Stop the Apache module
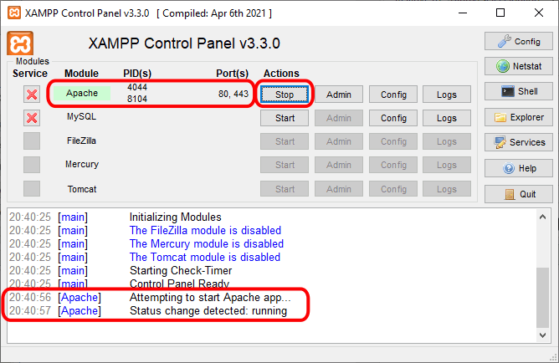 click(285, 95)
